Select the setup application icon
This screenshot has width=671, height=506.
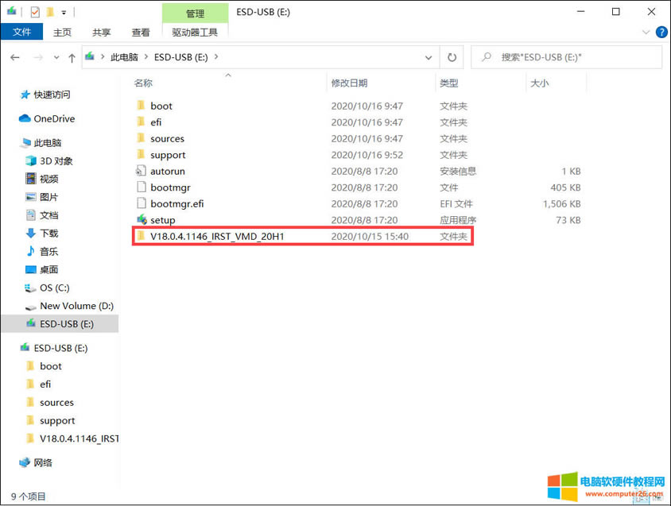point(142,219)
